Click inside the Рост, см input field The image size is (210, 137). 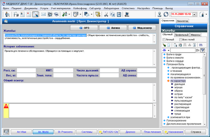pyautogui.click(x=26, y=70)
